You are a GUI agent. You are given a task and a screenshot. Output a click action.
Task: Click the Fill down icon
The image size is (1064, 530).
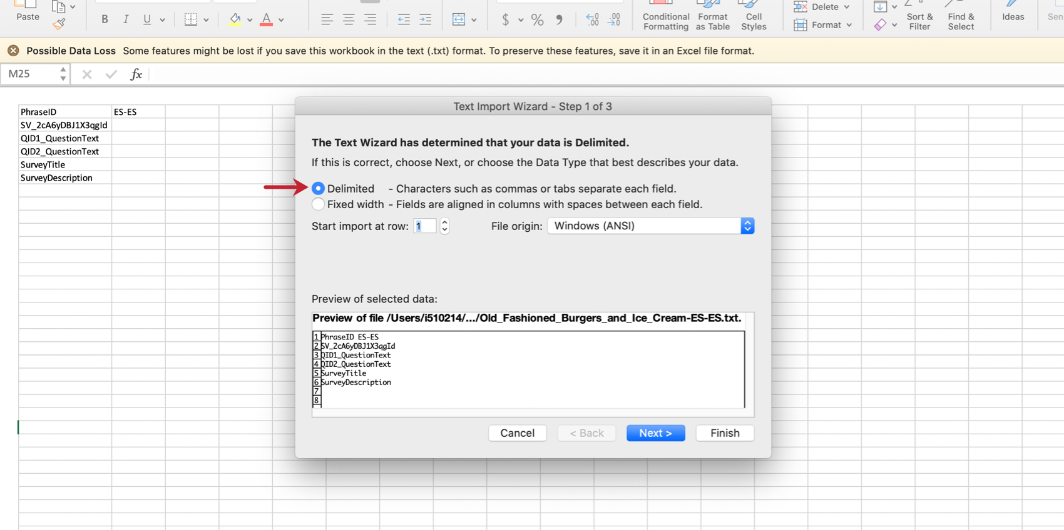pyautogui.click(x=881, y=7)
